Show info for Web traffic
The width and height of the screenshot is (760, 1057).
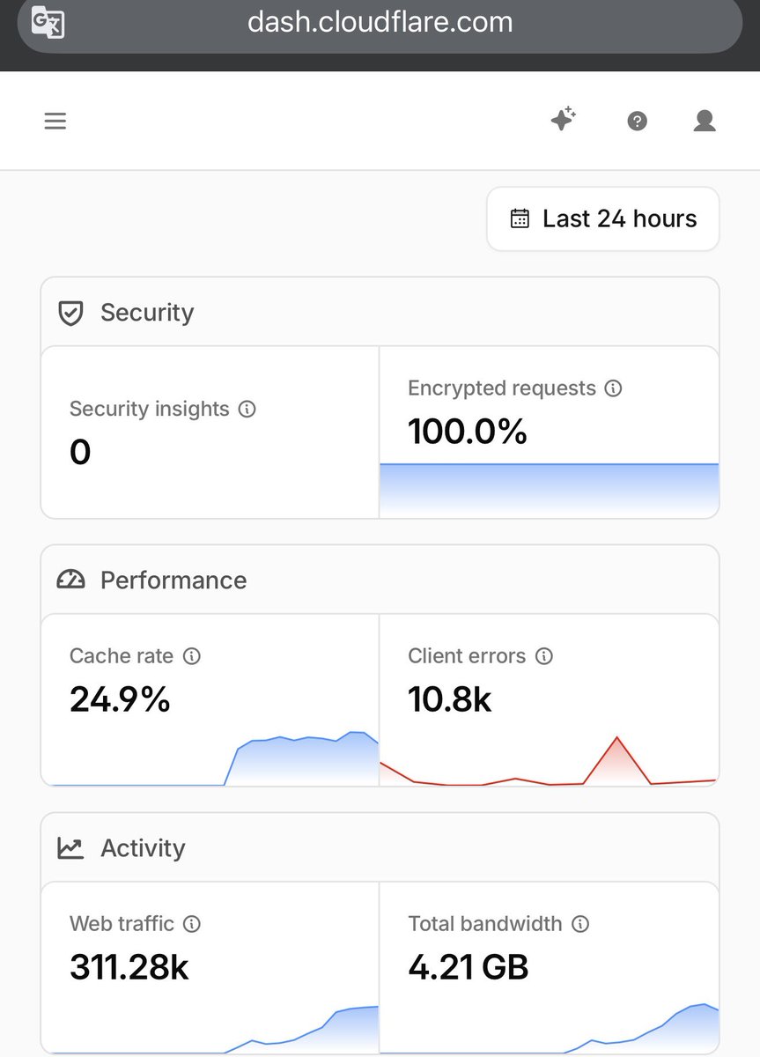point(192,923)
